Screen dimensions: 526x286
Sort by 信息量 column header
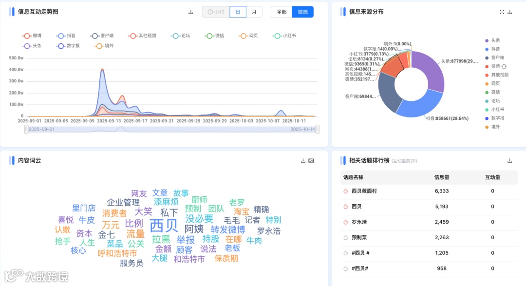click(x=441, y=177)
